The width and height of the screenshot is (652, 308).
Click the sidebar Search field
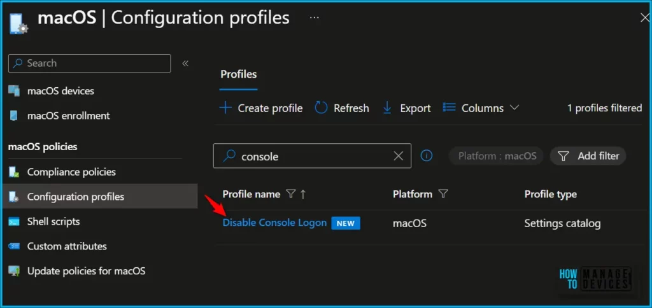click(x=89, y=64)
